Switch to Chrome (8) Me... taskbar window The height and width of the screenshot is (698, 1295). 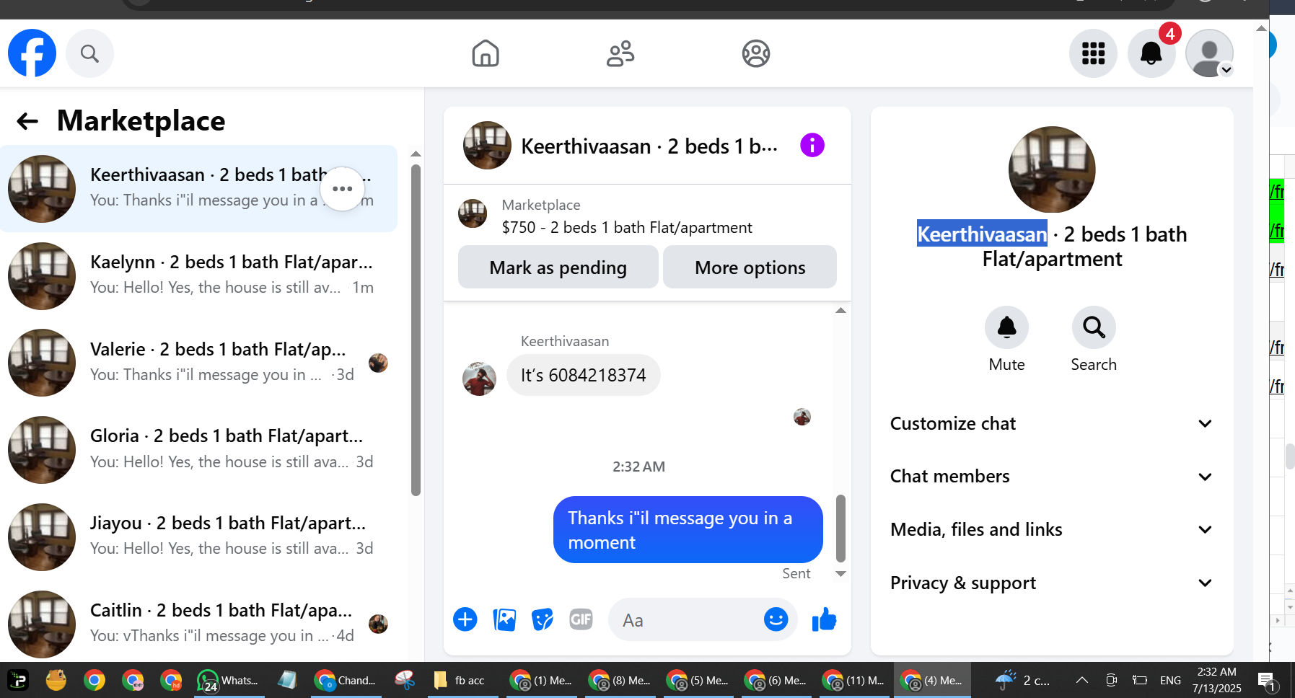(620, 680)
